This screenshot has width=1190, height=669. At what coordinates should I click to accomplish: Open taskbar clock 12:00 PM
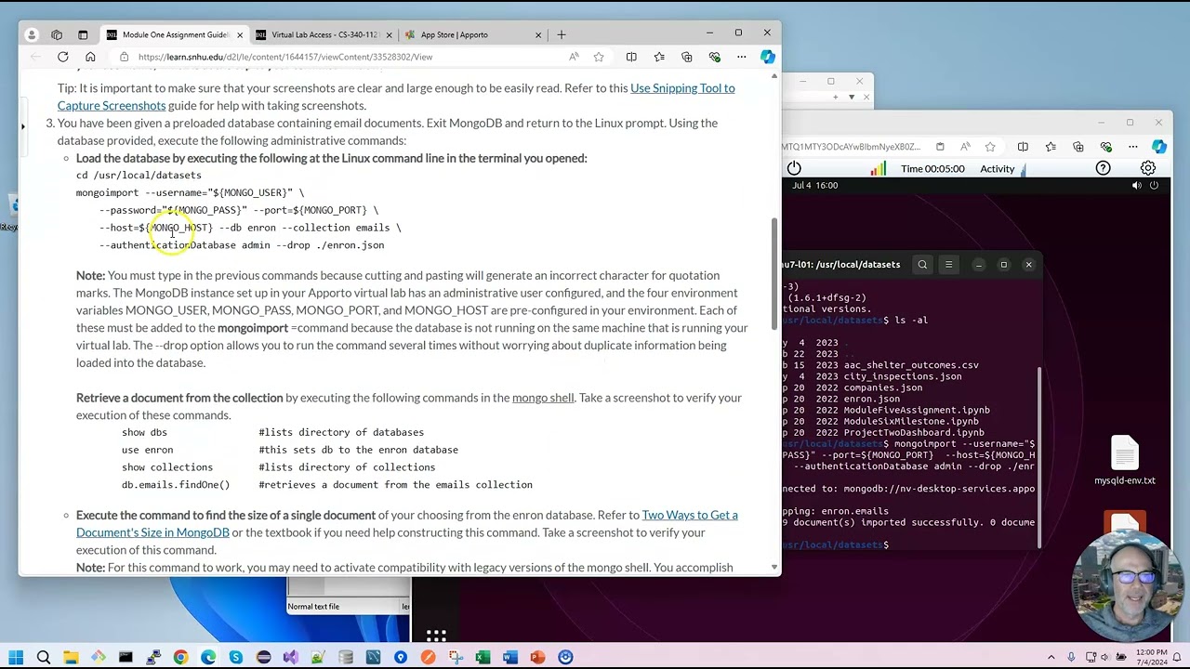[1150, 657]
